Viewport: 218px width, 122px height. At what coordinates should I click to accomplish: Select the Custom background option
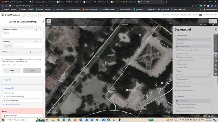(x=191, y=75)
